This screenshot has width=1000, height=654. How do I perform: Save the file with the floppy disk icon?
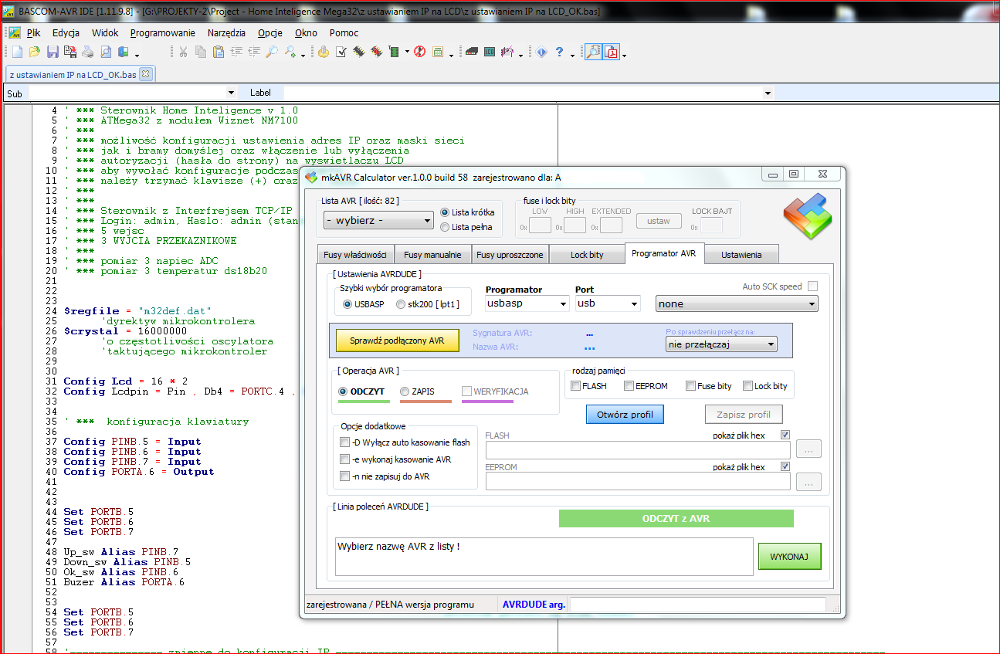click(x=53, y=53)
